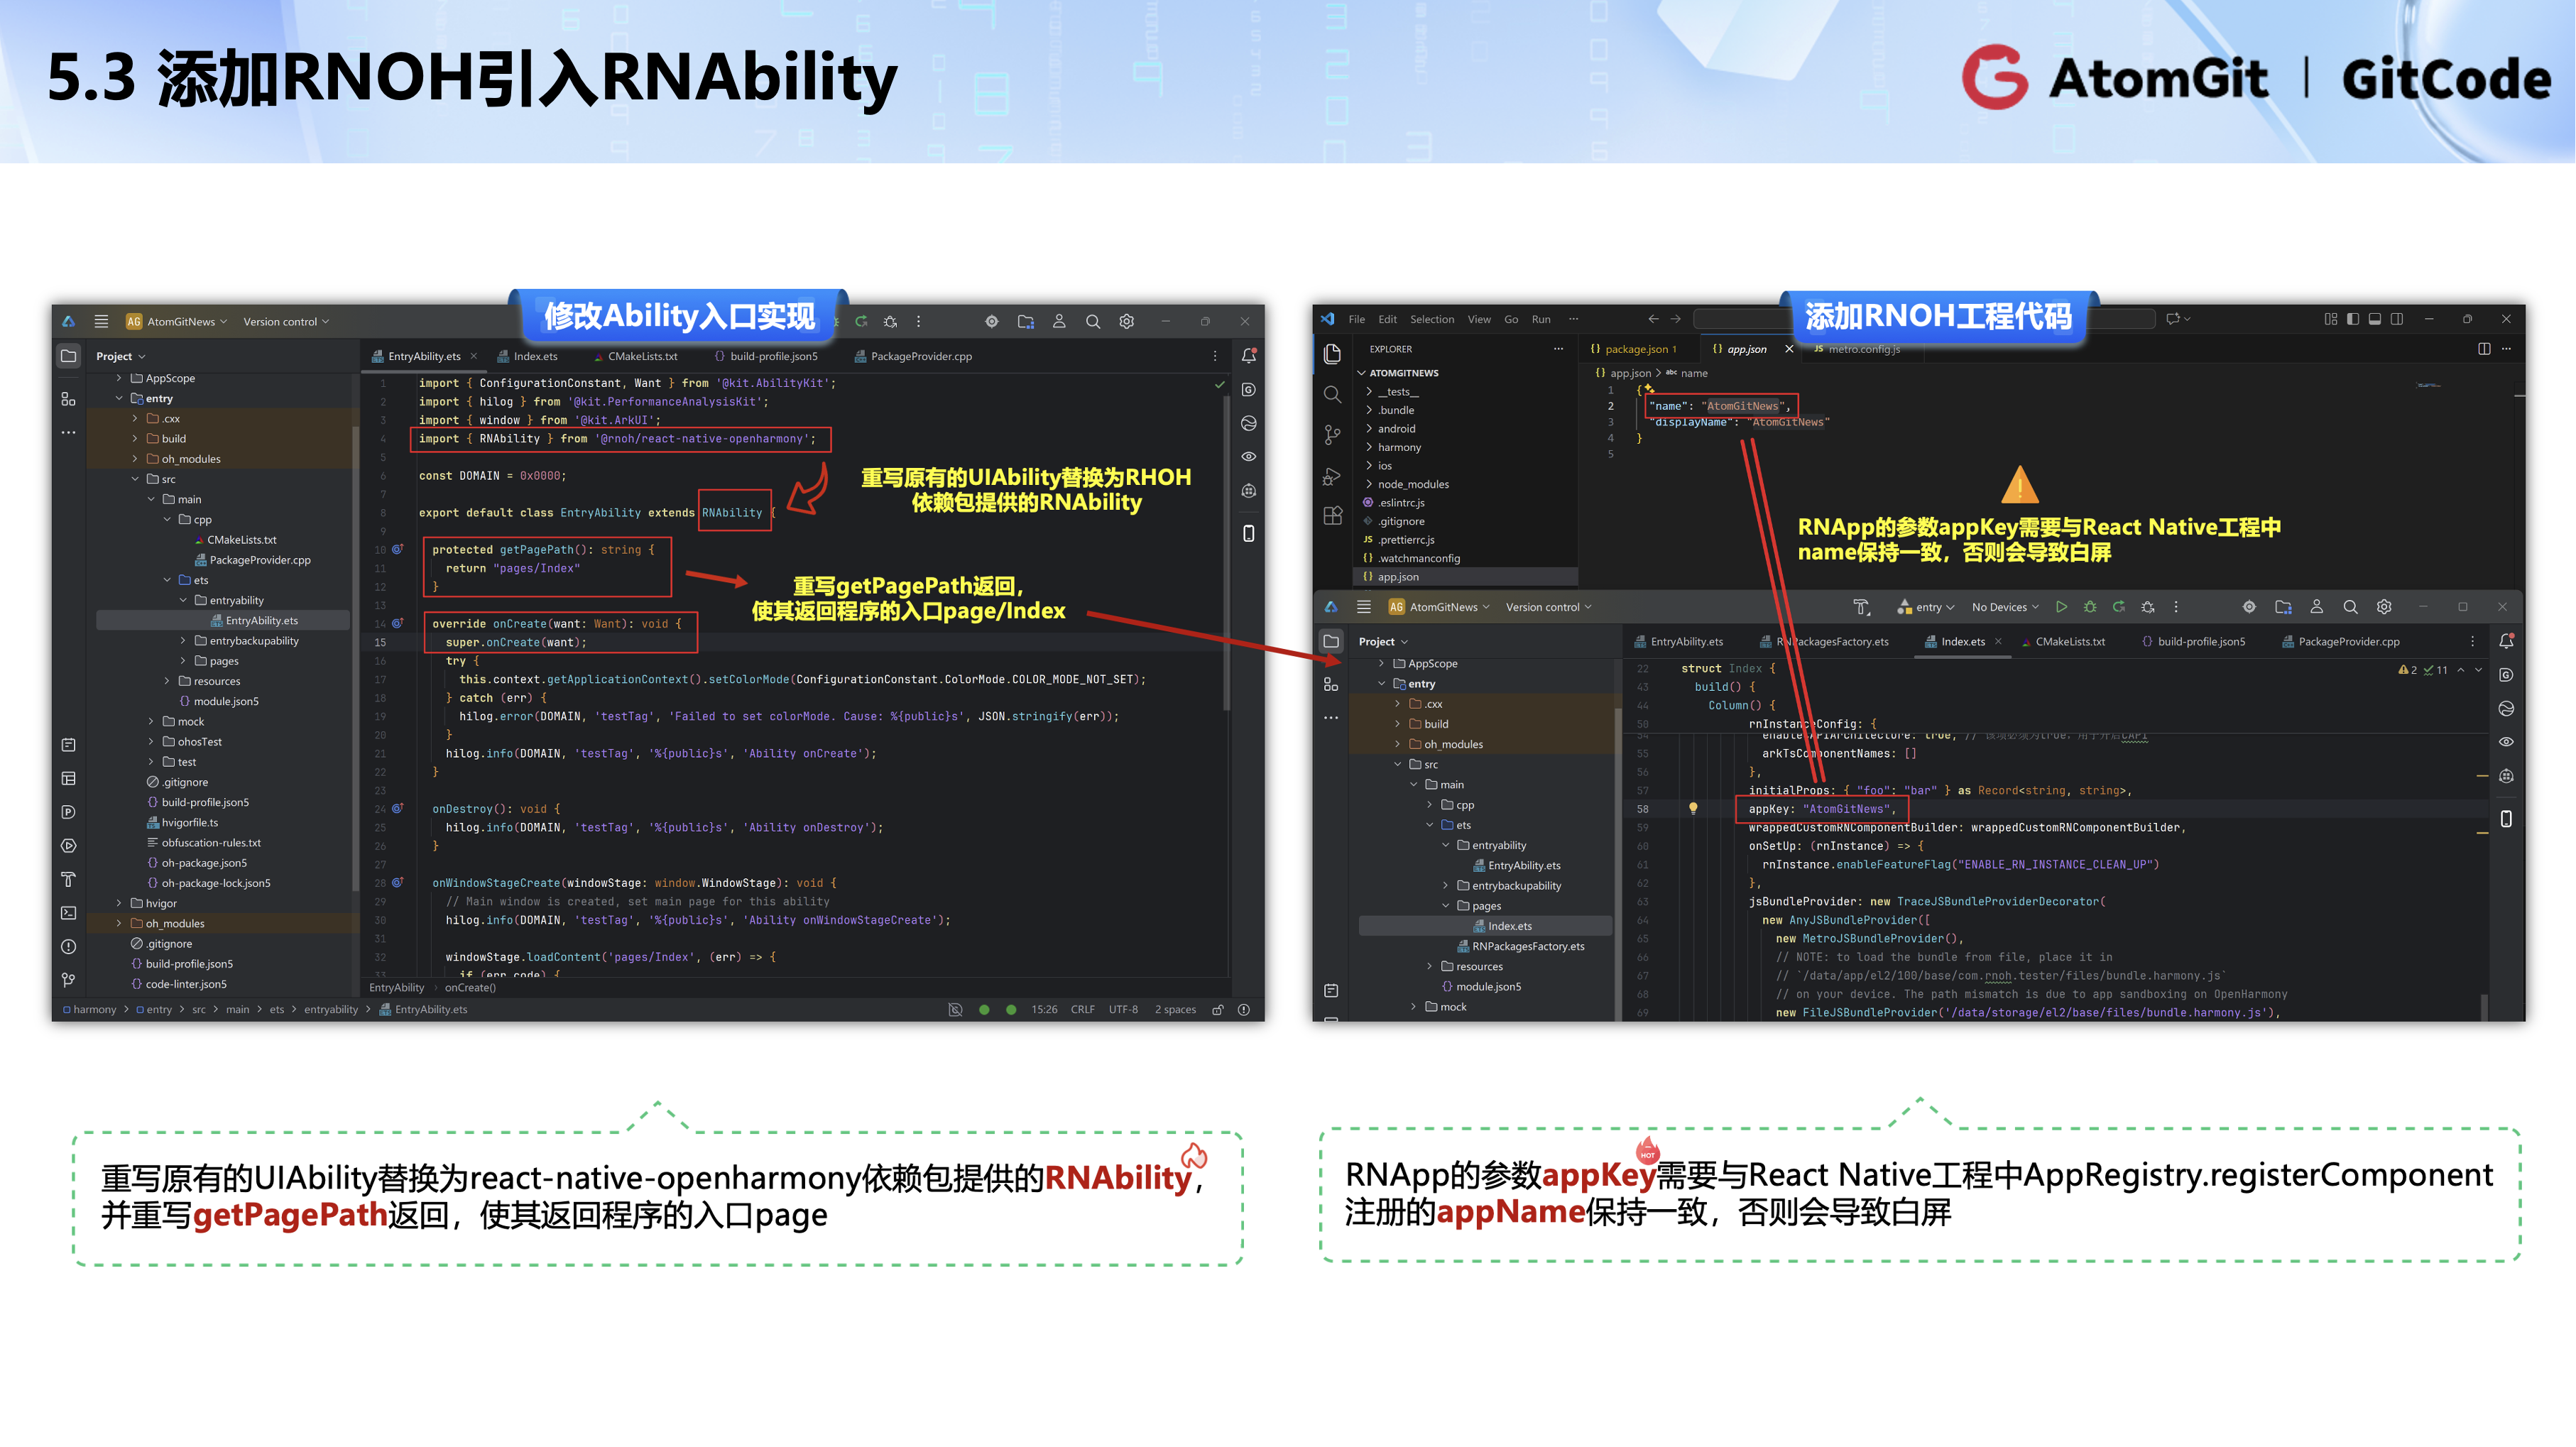Open Build hammer tool in left DevEco sidebar
This screenshot has width=2576, height=1447.
tap(68, 879)
